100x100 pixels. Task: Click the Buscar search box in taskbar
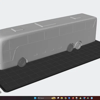click(46, 98)
